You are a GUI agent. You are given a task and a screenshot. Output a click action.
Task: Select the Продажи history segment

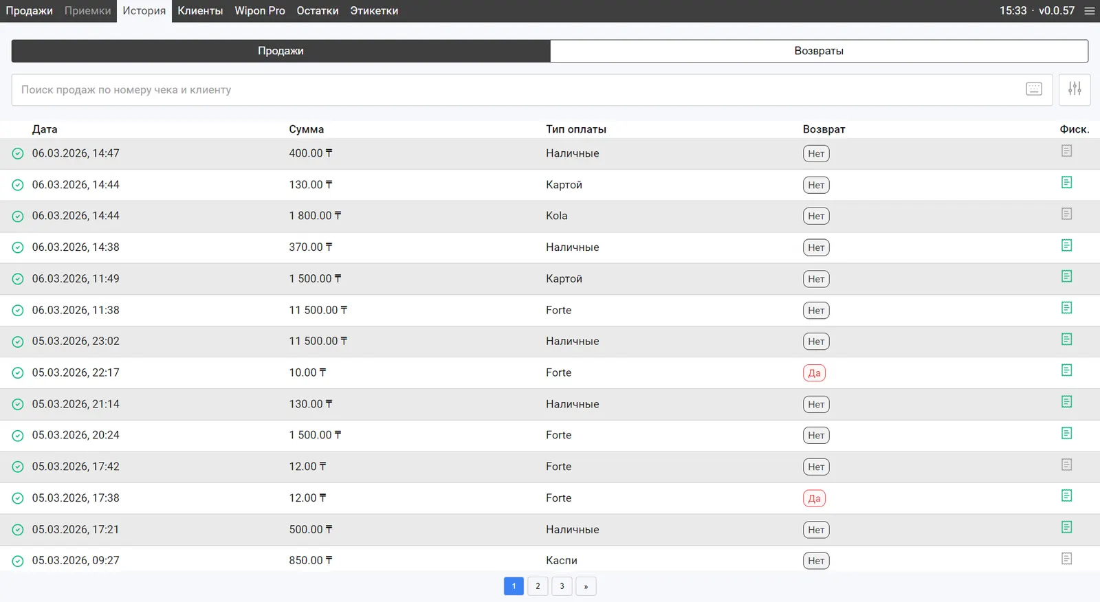280,51
